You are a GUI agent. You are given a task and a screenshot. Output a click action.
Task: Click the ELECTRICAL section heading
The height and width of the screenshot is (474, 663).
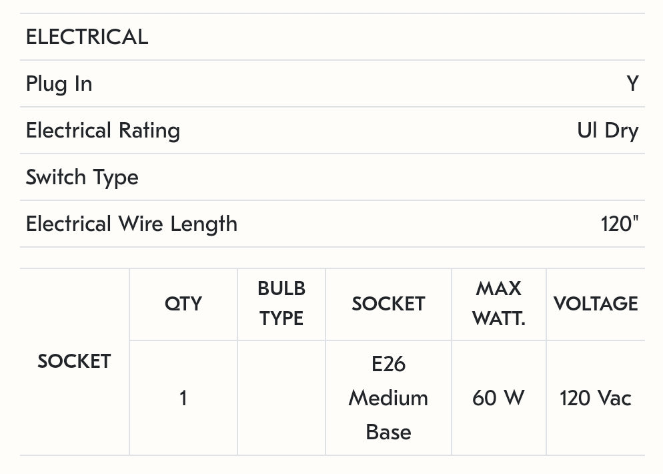tap(87, 37)
